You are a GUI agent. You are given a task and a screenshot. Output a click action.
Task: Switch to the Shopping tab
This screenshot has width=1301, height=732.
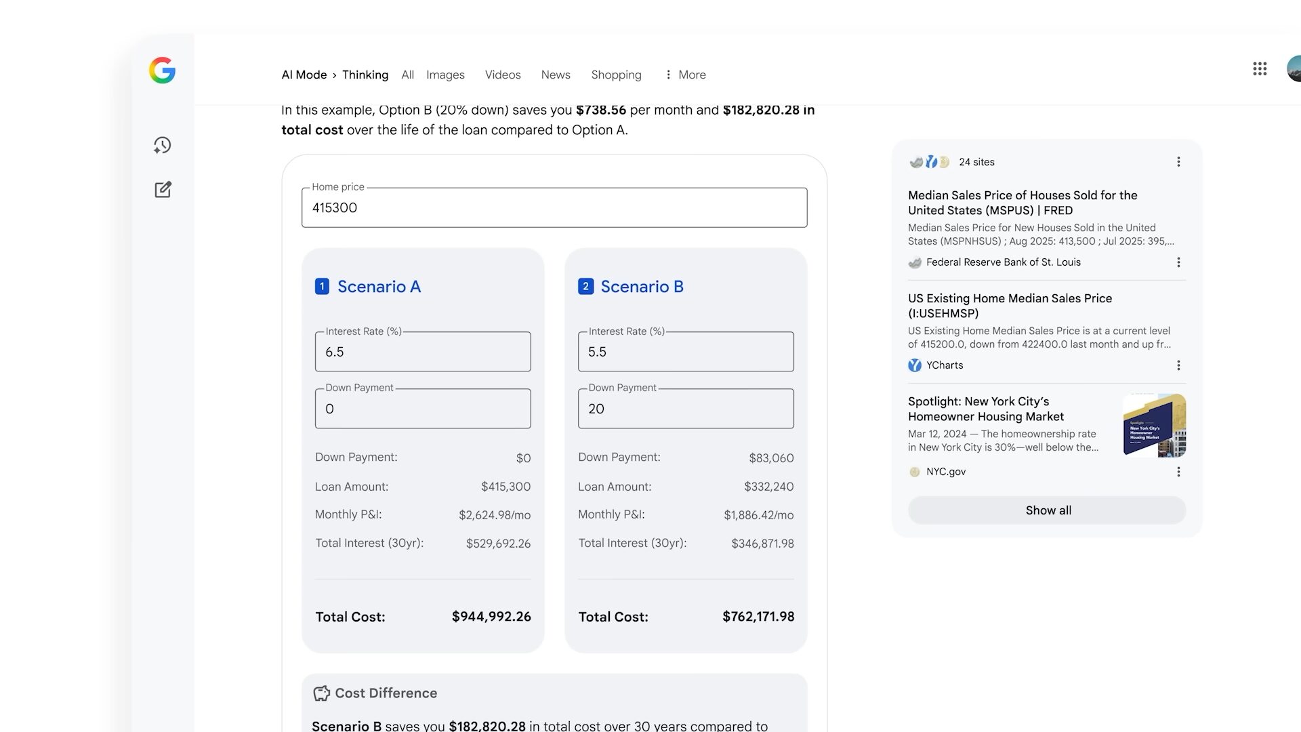point(616,75)
